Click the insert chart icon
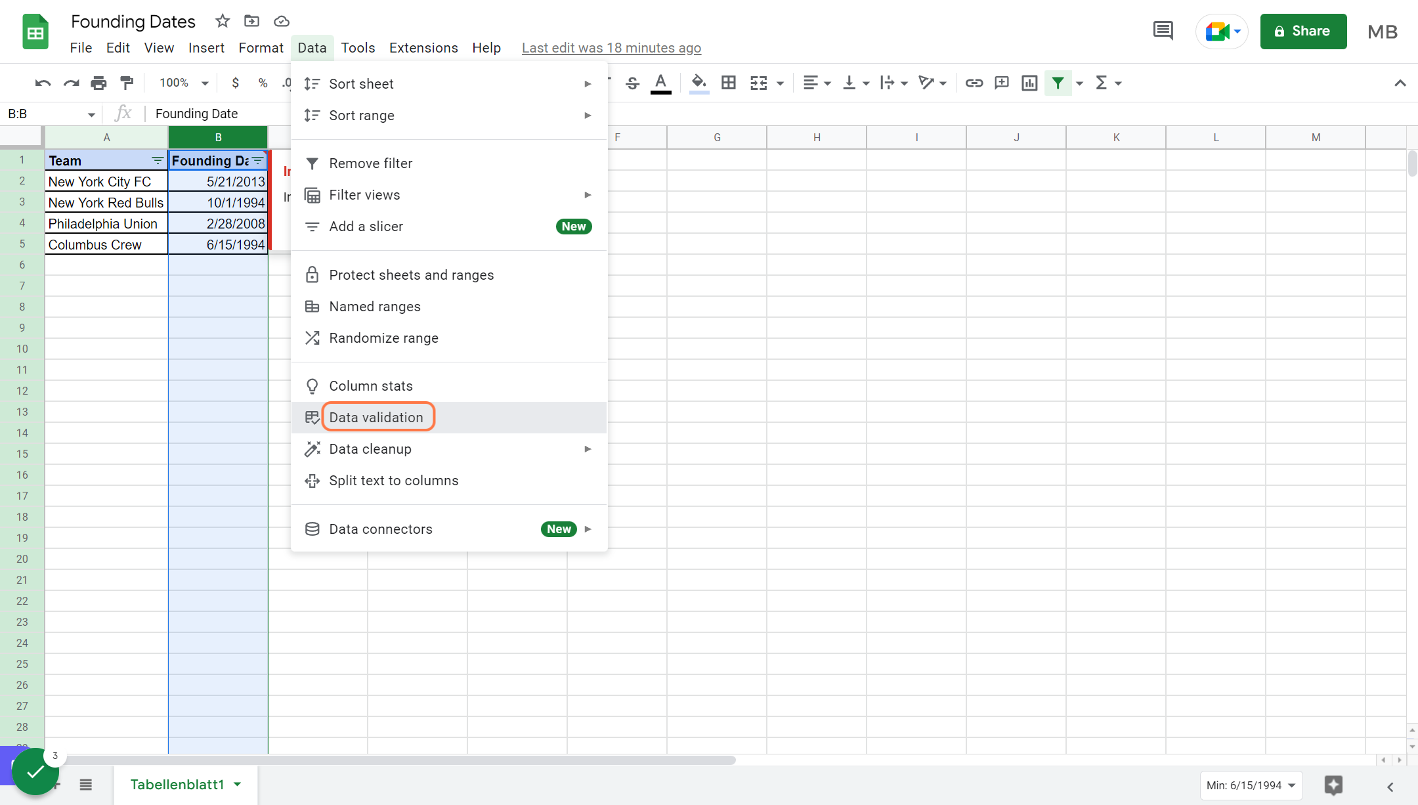The image size is (1418, 805). 1029,83
